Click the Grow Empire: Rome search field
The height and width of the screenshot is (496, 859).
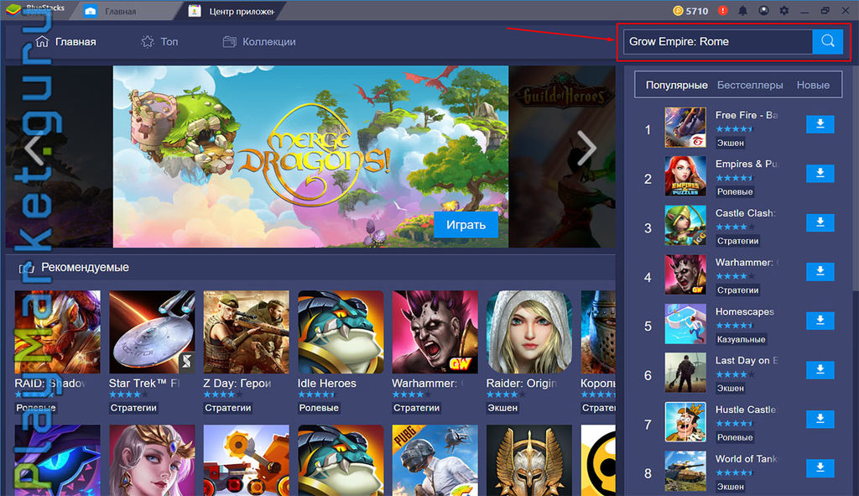[x=718, y=42]
